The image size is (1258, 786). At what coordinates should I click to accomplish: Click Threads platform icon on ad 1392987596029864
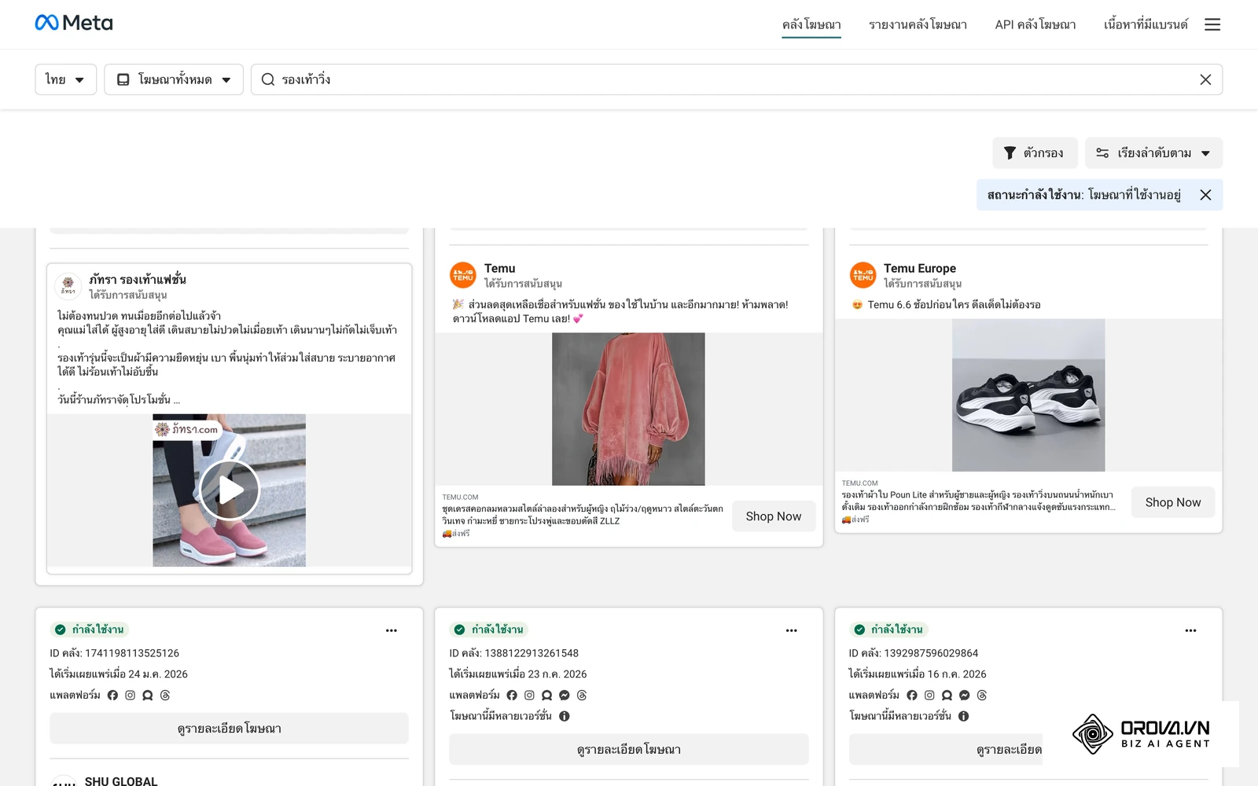[x=982, y=696]
